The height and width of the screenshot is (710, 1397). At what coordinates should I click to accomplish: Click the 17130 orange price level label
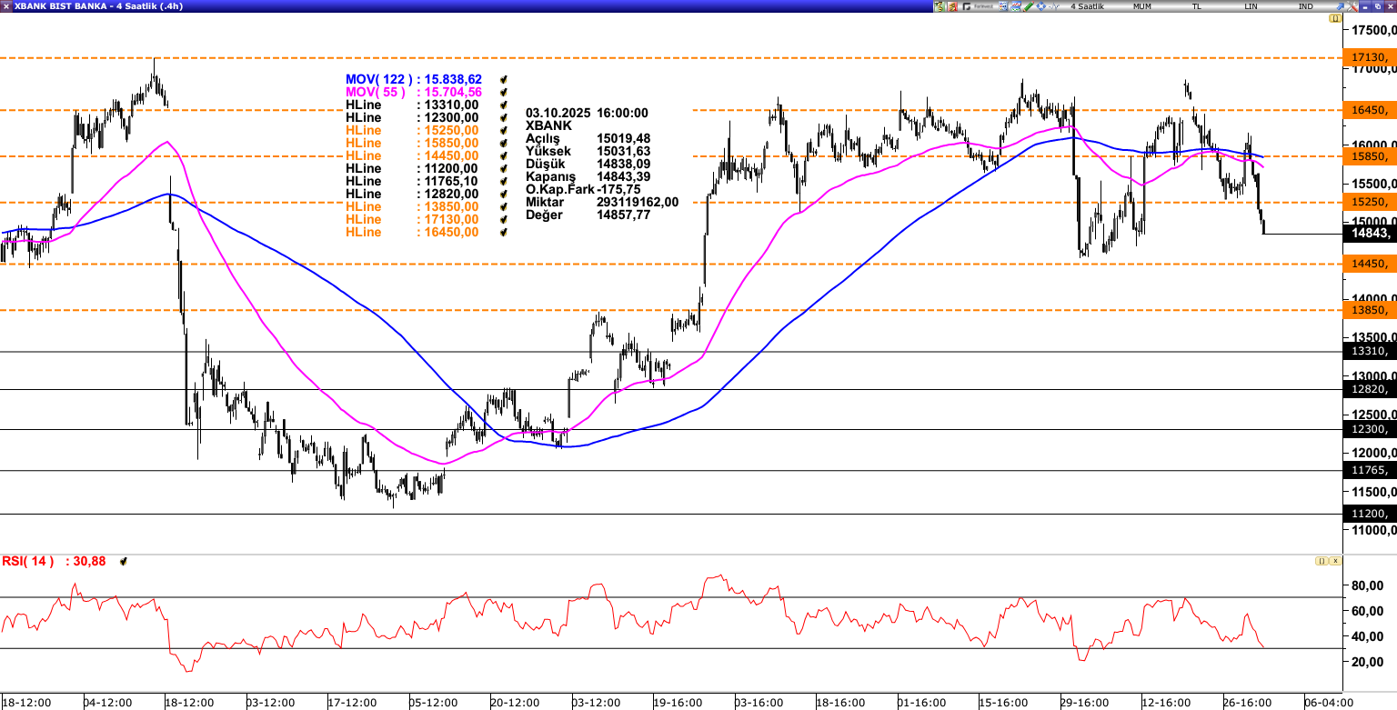click(1369, 57)
